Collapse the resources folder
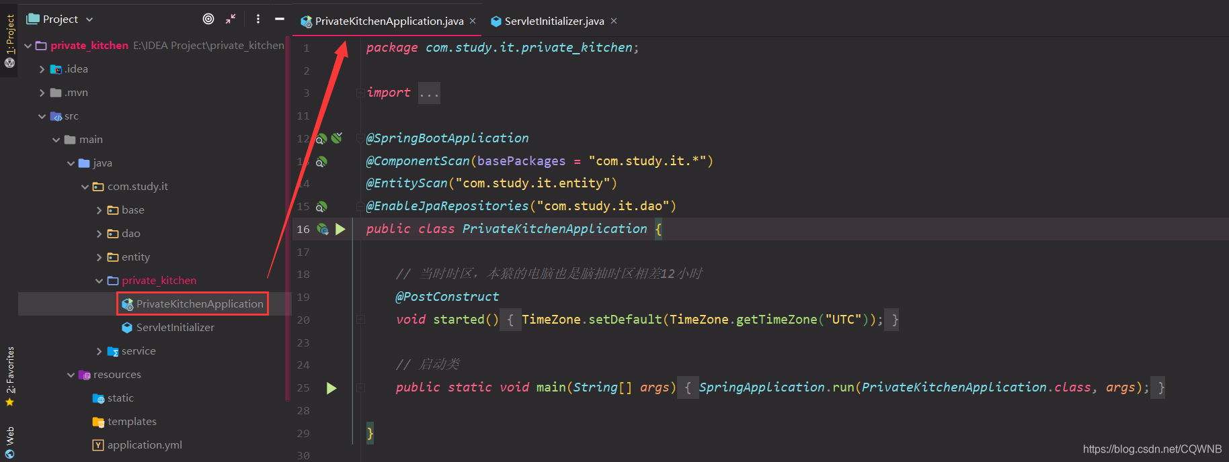The height and width of the screenshot is (462, 1229). click(x=71, y=375)
